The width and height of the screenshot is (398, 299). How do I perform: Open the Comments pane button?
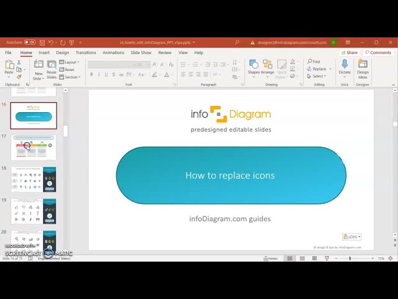378,52
